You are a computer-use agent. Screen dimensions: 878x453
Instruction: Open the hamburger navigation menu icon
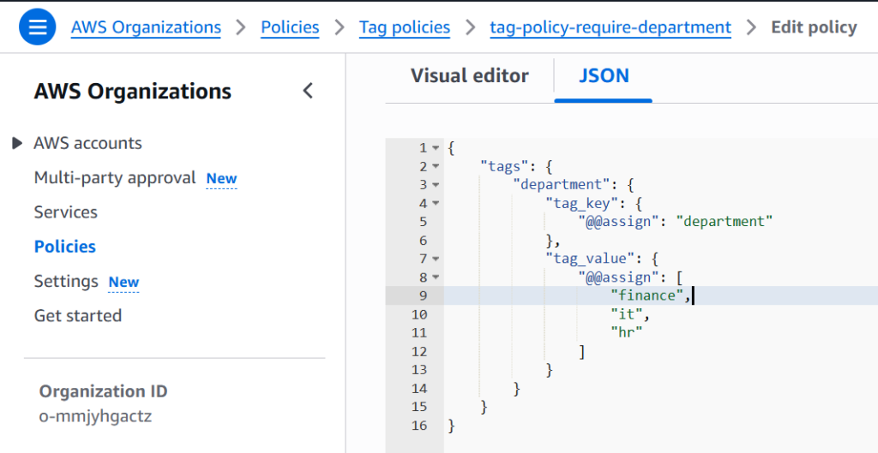(x=38, y=27)
